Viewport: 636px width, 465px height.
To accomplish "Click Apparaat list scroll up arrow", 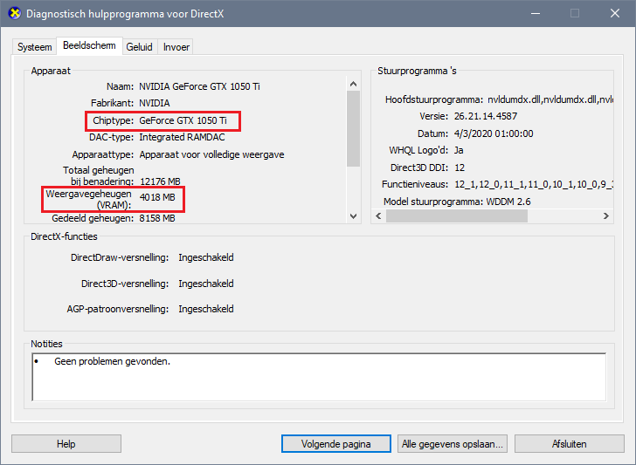I will pyautogui.click(x=353, y=84).
